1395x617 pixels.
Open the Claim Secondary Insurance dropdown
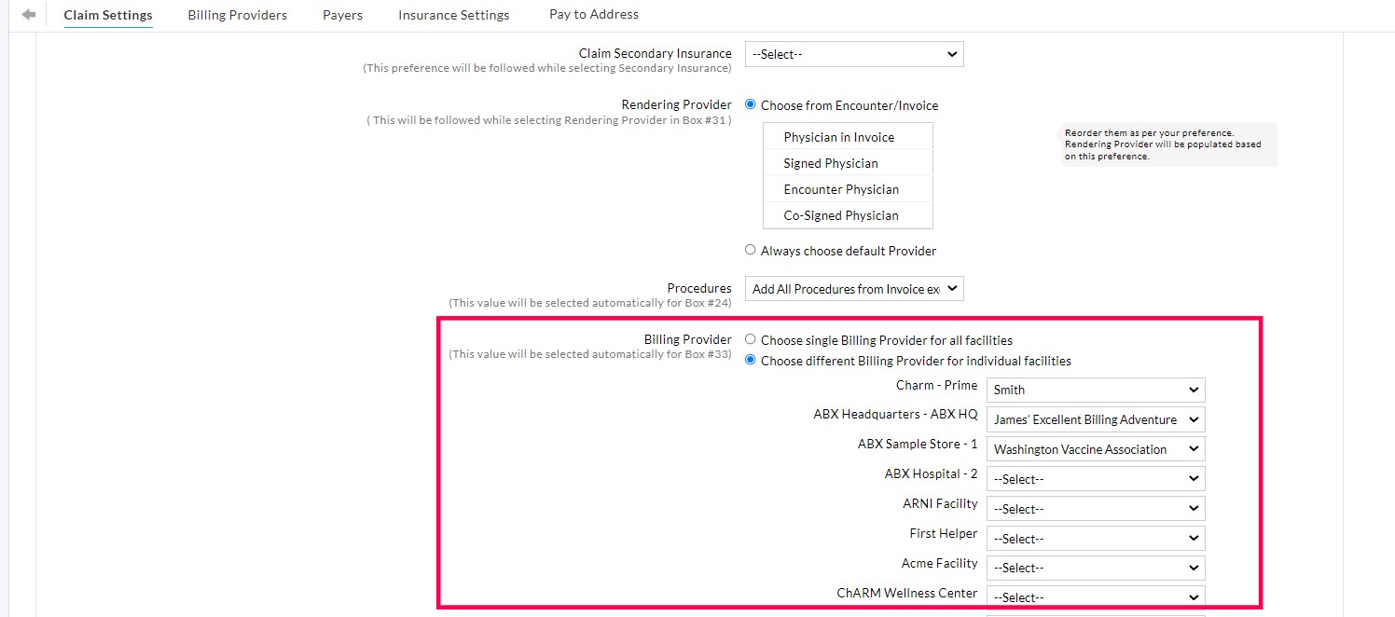pos(852,53)
